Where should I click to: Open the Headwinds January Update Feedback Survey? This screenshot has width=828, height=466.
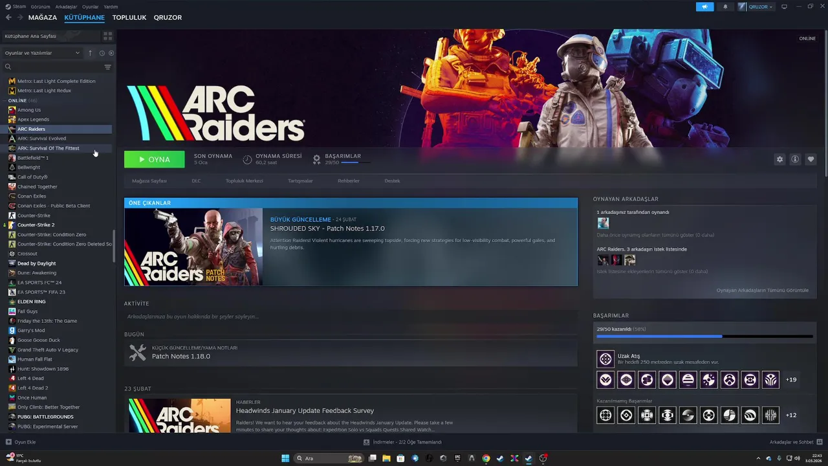305,410
